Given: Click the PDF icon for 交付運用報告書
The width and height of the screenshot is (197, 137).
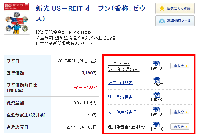Looking at the screenshot, I should (156, 109).
